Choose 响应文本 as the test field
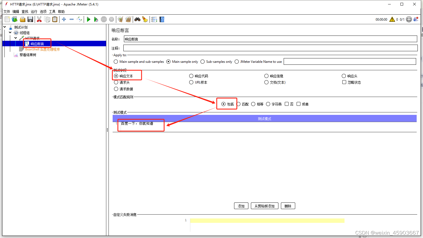Screen dimensions: 423x238 123,76
